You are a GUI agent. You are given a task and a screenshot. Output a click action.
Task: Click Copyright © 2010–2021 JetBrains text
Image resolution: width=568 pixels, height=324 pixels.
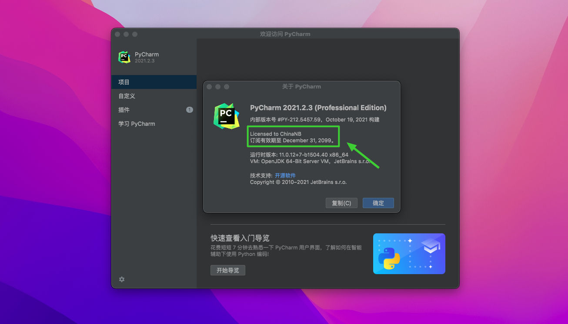(x=298, y=182)
